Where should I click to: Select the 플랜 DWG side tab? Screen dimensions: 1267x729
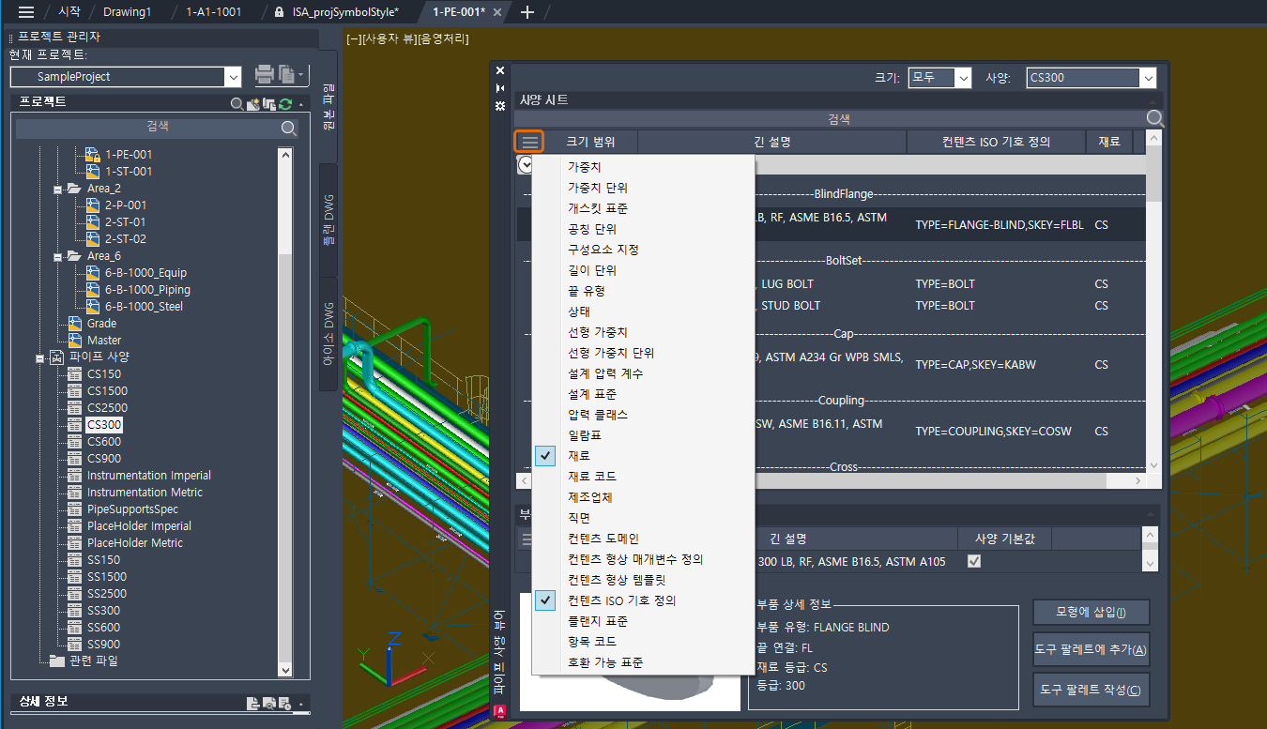(328, 220)
